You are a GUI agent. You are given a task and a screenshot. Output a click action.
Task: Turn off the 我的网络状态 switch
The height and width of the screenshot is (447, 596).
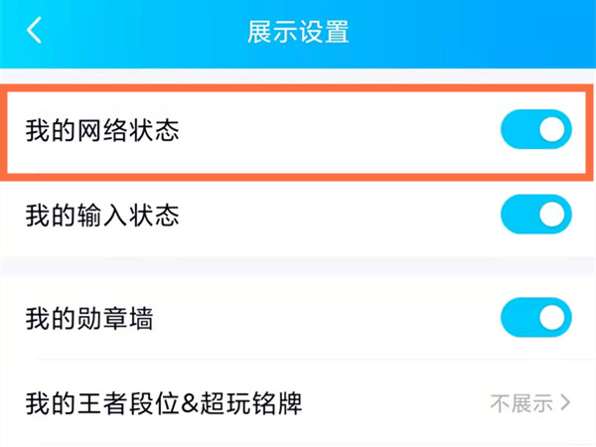click(x=535, y=130)
